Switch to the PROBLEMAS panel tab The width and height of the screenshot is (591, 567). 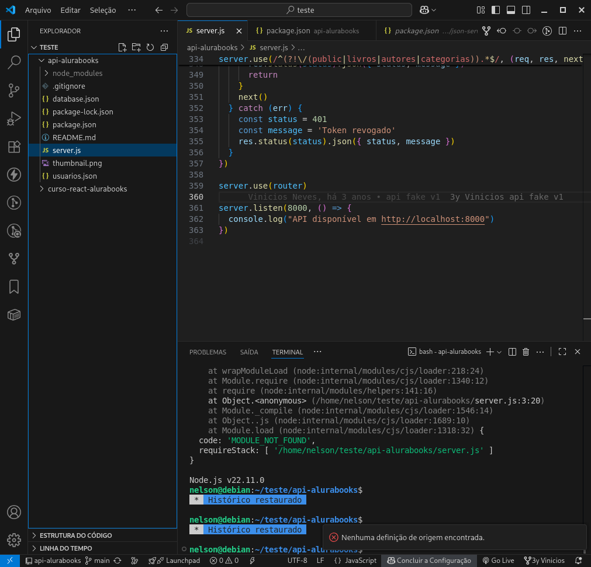pos(208,352)
